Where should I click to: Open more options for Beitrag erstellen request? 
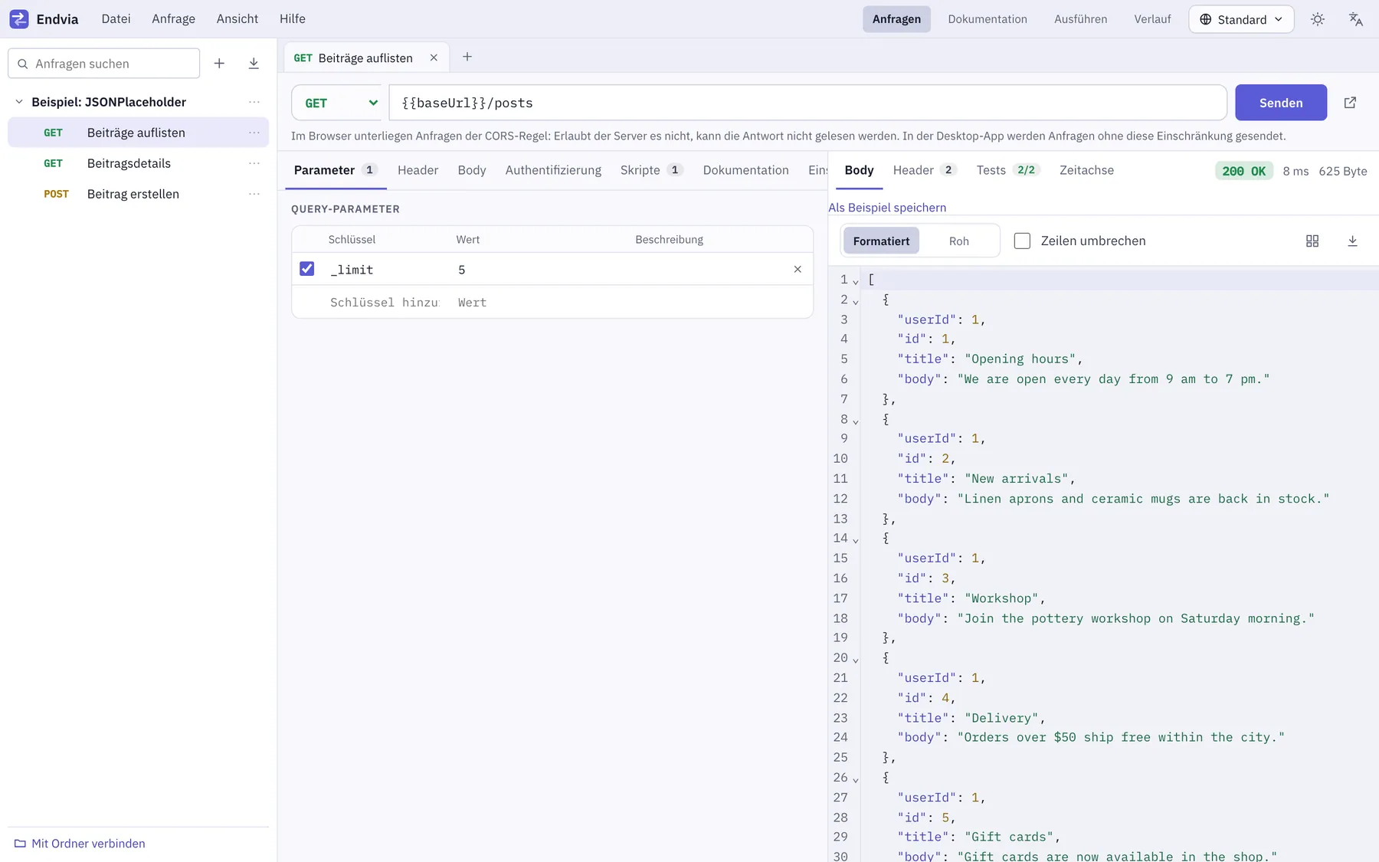click(254, 194)
